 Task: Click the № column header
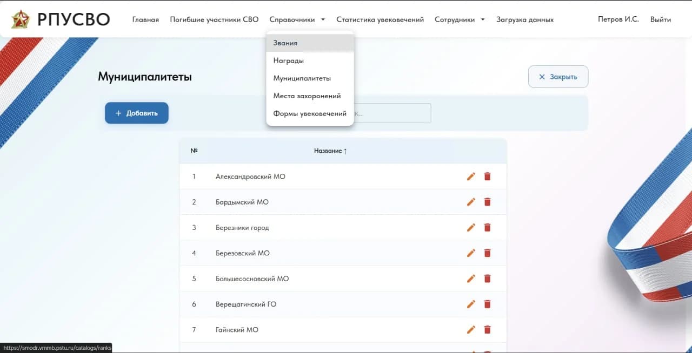[x=194, y=151]
